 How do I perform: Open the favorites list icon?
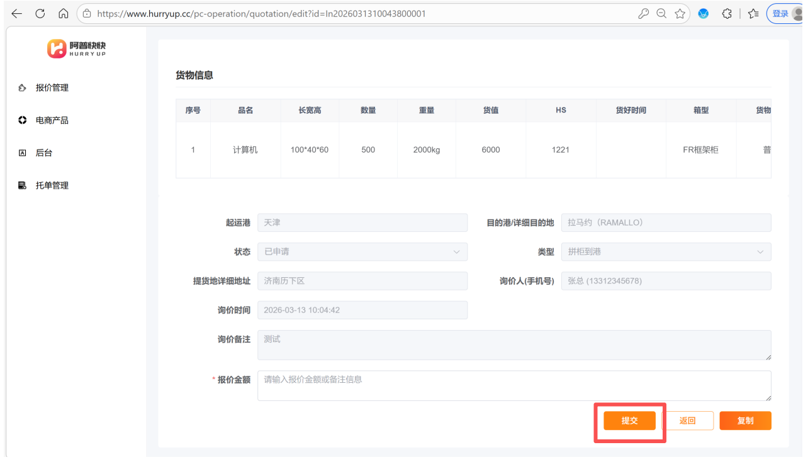[753, 13]
